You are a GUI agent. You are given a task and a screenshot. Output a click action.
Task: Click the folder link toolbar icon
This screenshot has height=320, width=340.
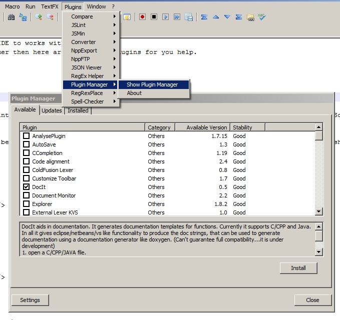pos(250,17)
